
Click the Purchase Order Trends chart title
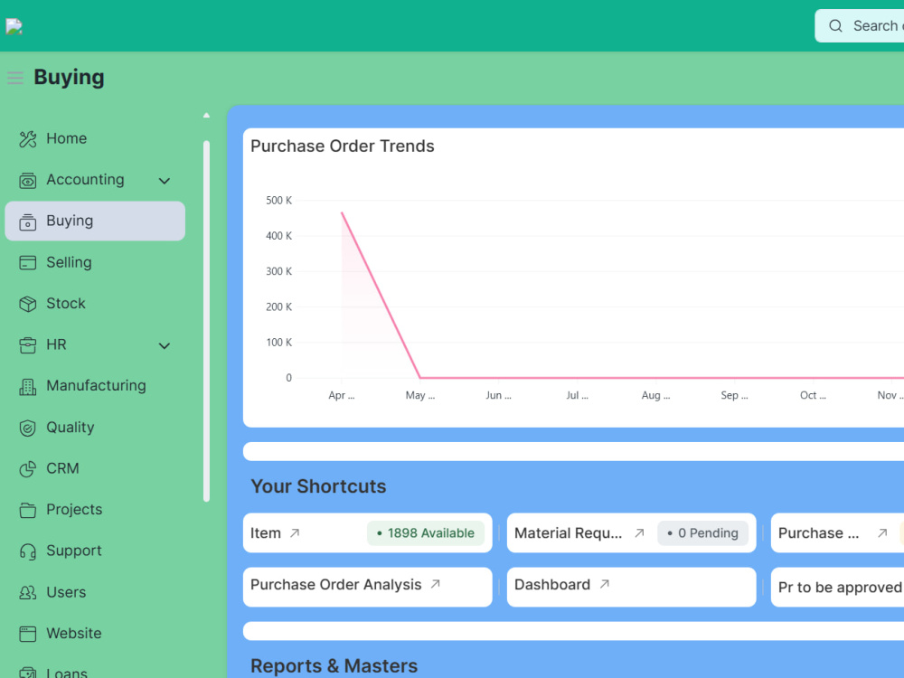pos(343,146)
